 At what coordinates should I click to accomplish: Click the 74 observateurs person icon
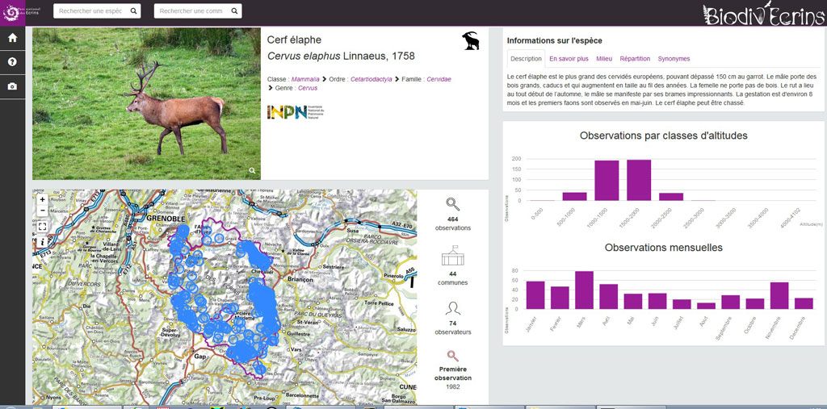(x=452, y=308)
